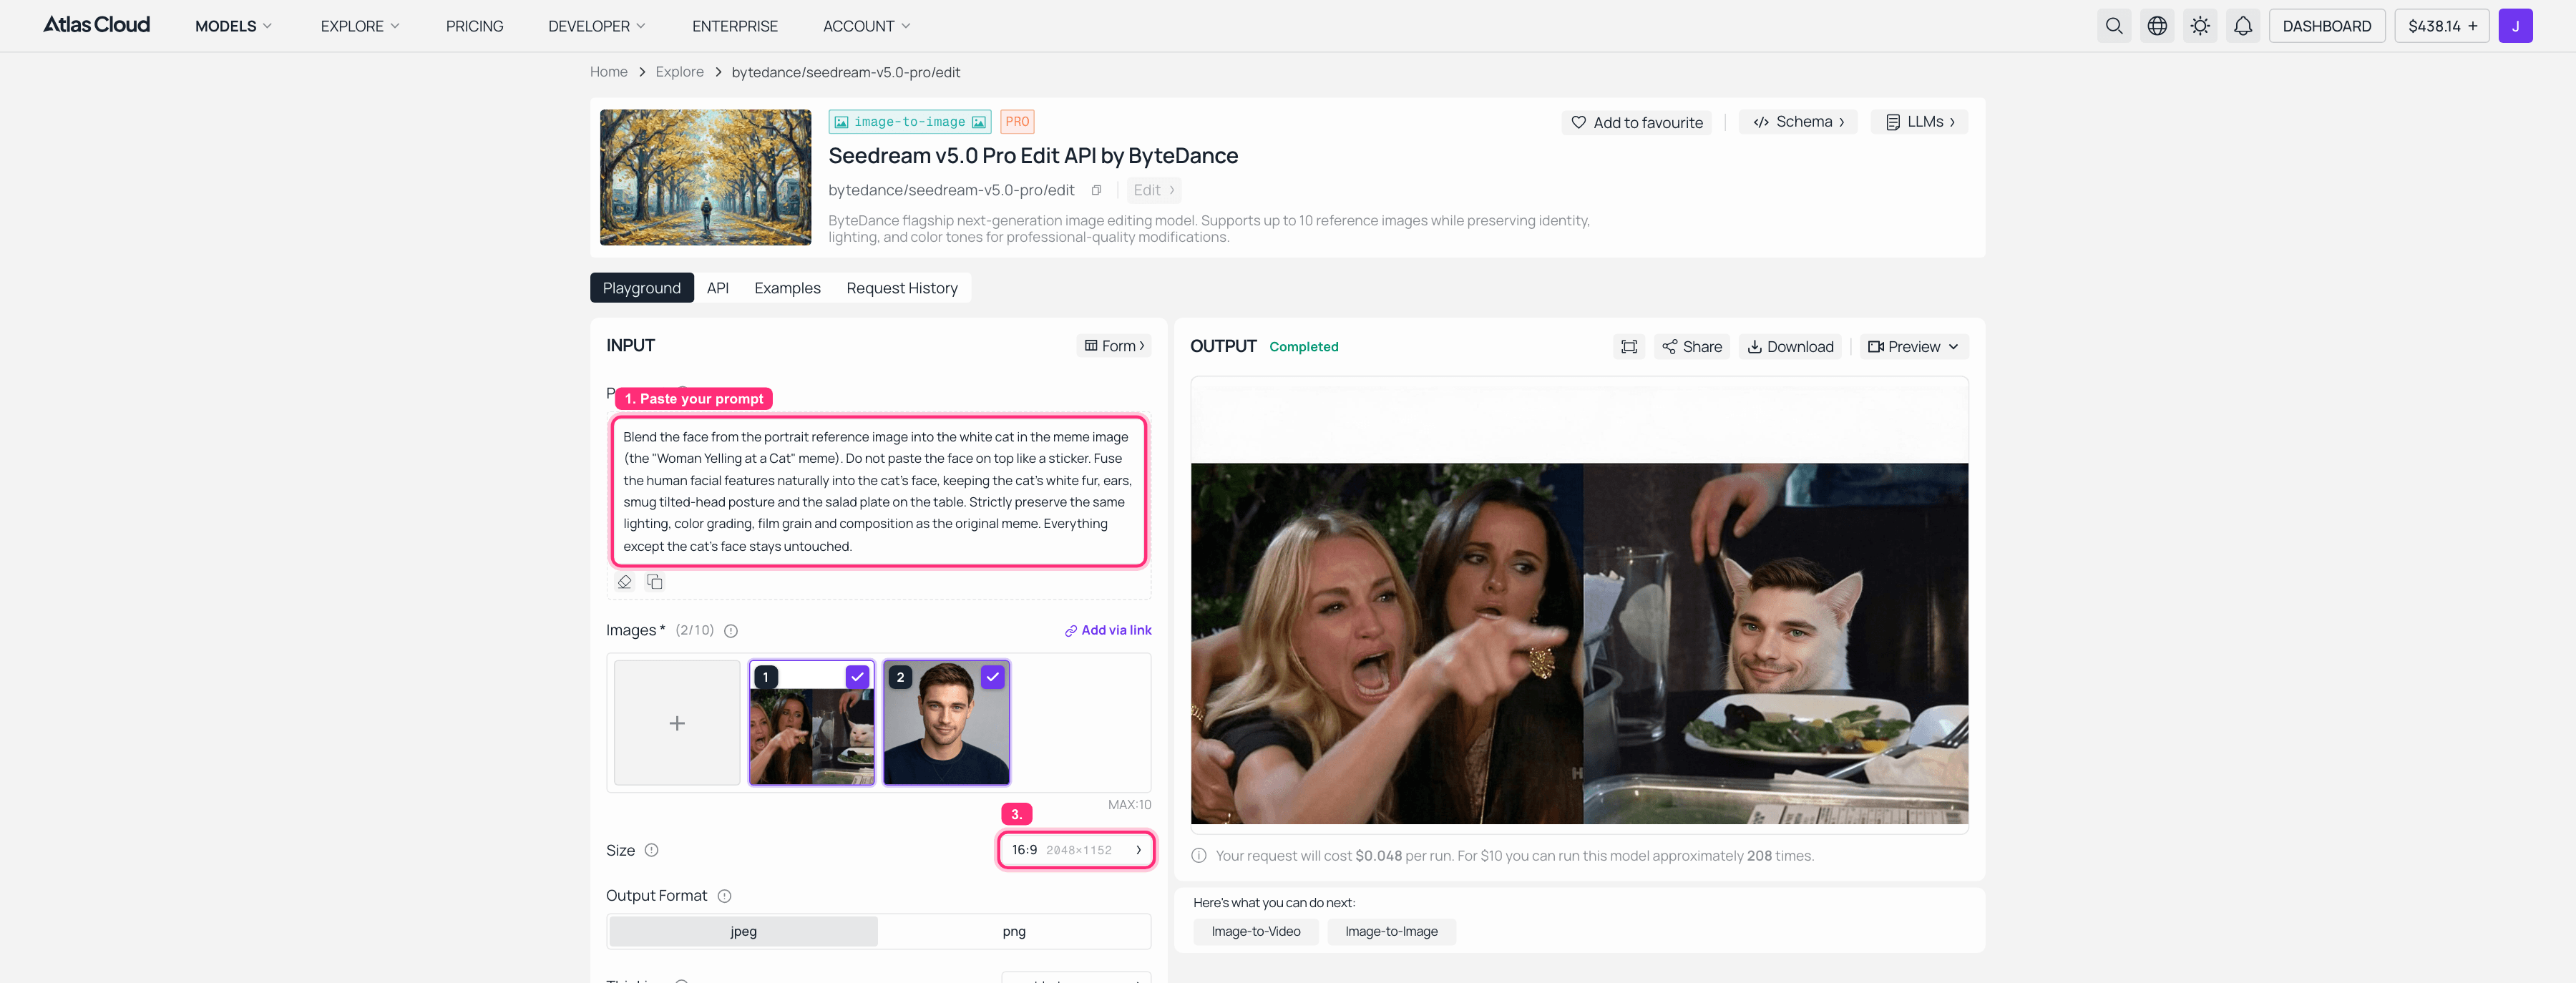Open the PRICING menu item
2576x983 pixels.
tap(474, 26)
